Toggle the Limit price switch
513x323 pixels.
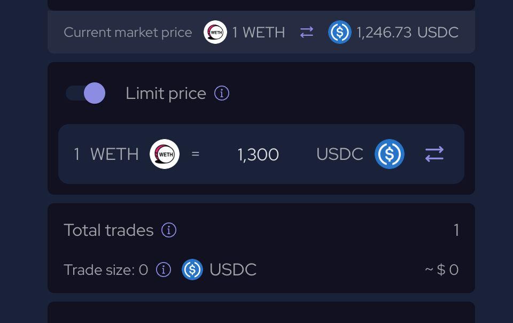(x=85, y=93)
